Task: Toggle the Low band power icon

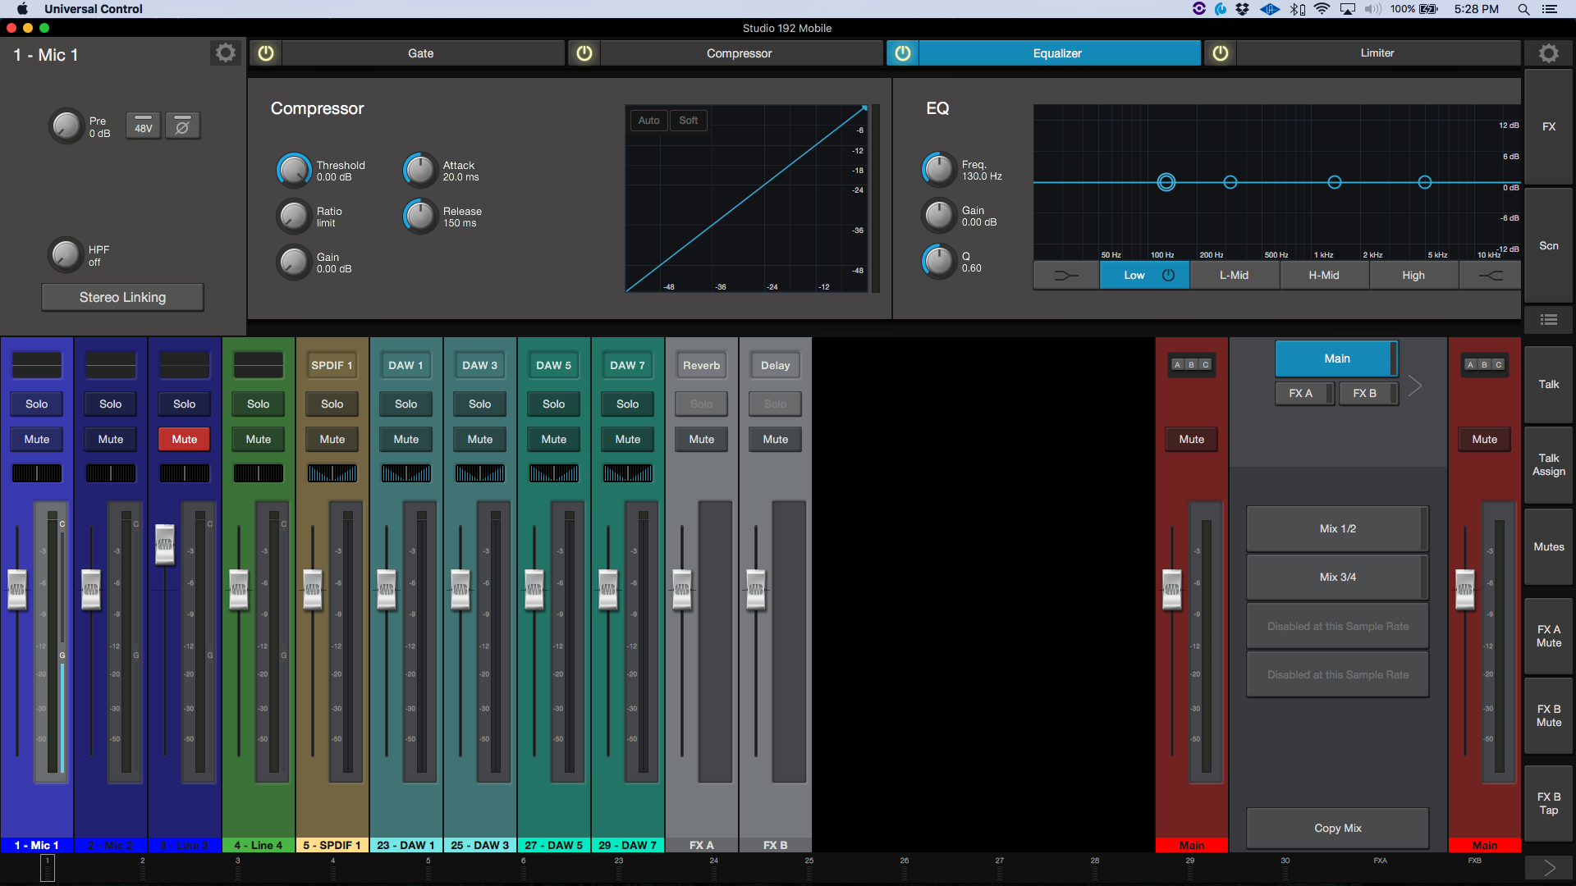Action: (x=1168, y=276)
